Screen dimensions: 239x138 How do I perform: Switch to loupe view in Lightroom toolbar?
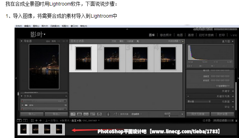click(79, 114)
